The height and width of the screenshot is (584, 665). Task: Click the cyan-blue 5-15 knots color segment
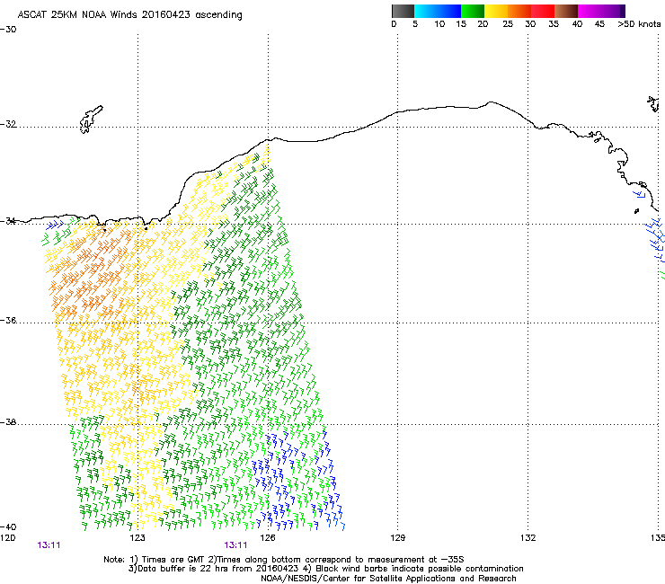[x=438, y=11]
